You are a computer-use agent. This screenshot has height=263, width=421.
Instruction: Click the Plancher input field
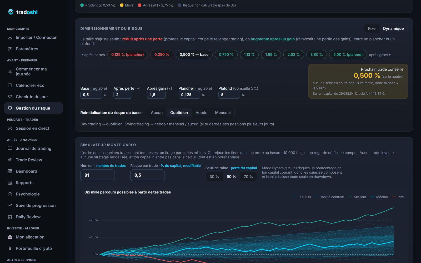click(189, 95)
